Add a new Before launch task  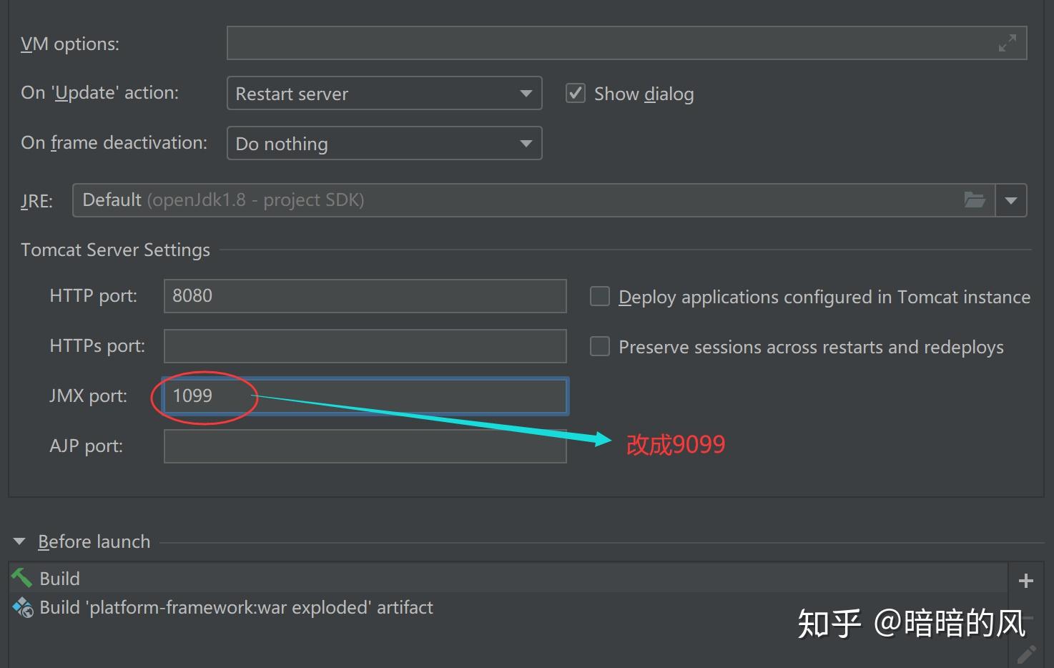[x=1026, y=580]
